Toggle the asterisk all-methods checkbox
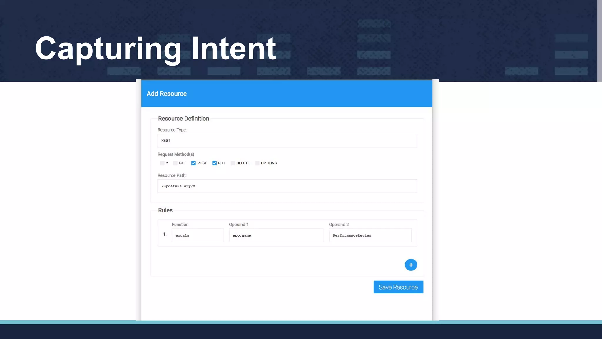 (162, 163)
